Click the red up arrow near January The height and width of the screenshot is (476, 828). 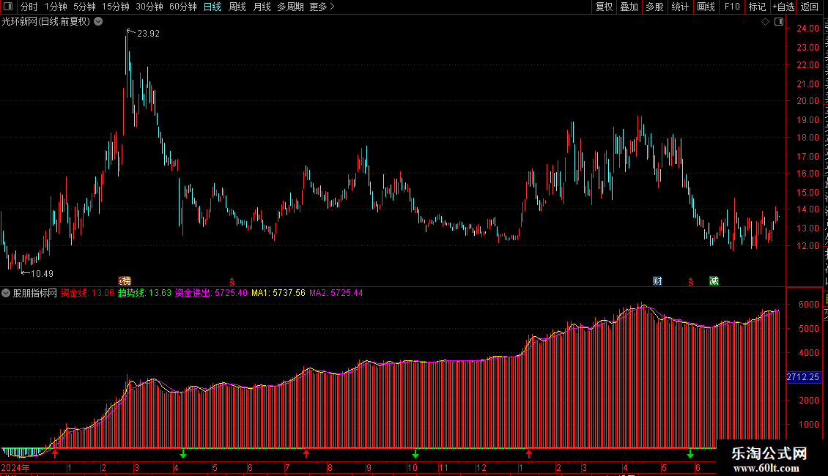[529, 454]
